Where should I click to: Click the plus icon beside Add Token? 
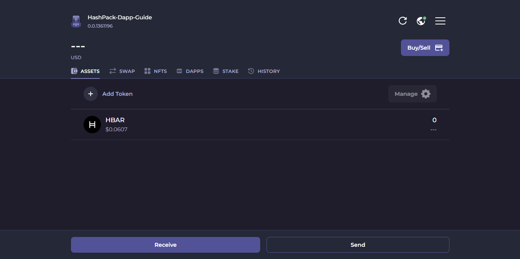click(91, 94)
